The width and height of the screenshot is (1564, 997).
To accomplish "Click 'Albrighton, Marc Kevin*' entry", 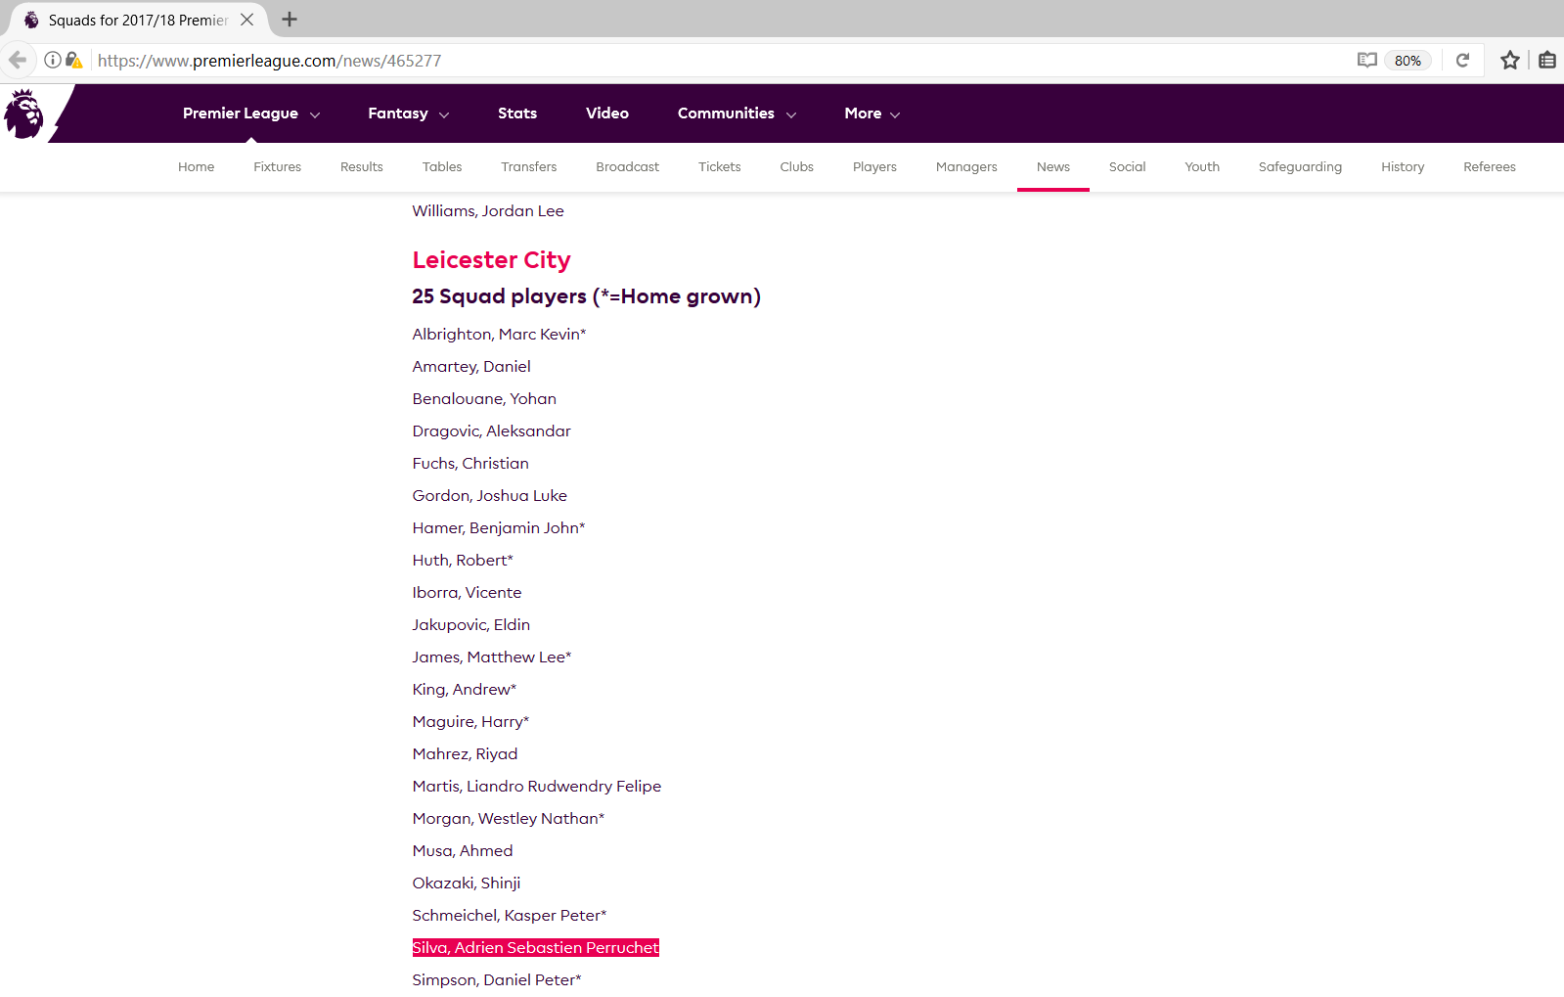I will pyautogui.click(x=499, y=335).
